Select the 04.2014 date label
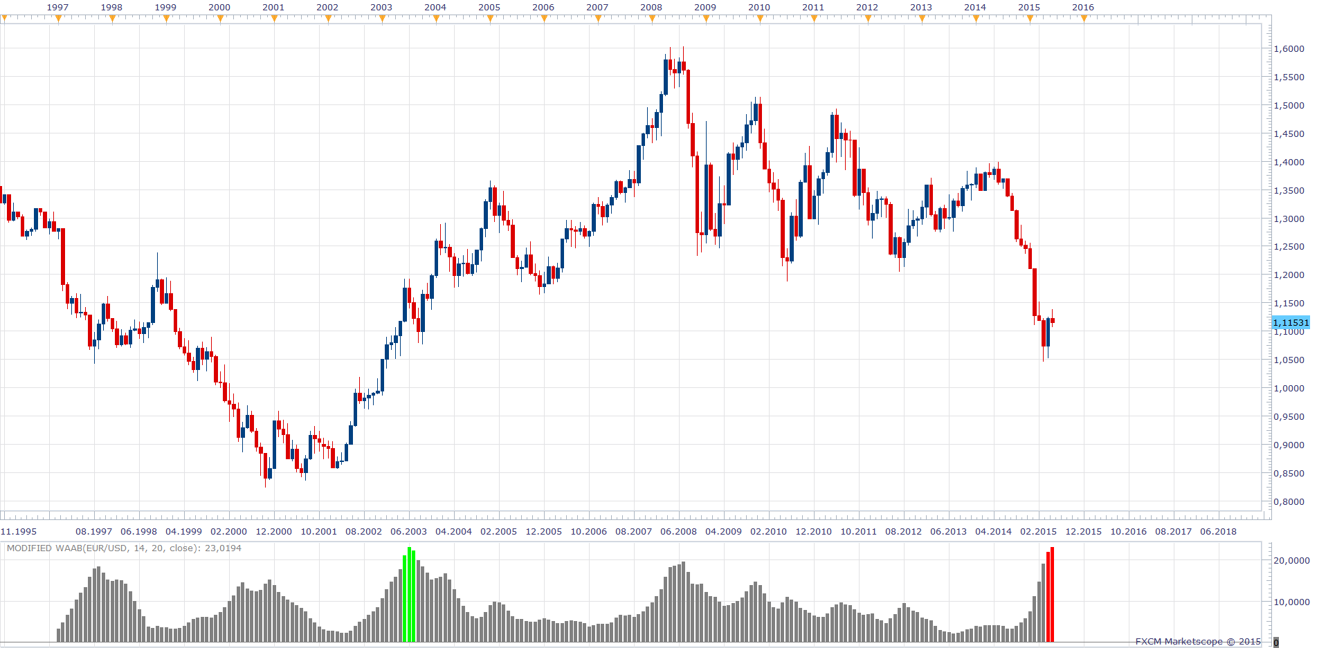Screen dimensions: 1317x648 click(x=994, y=532)
